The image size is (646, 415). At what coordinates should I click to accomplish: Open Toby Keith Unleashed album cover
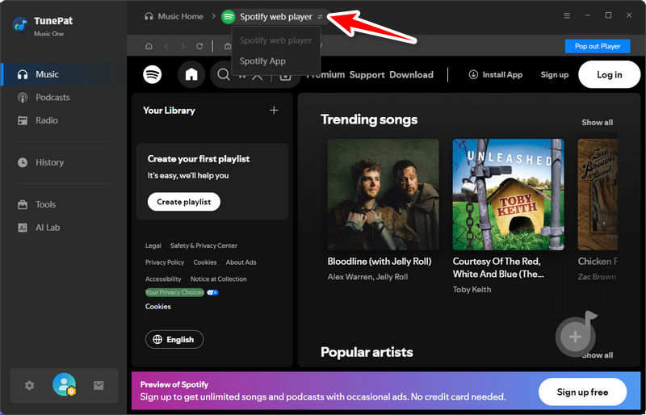pyautogui.click(x=509, y=195)
